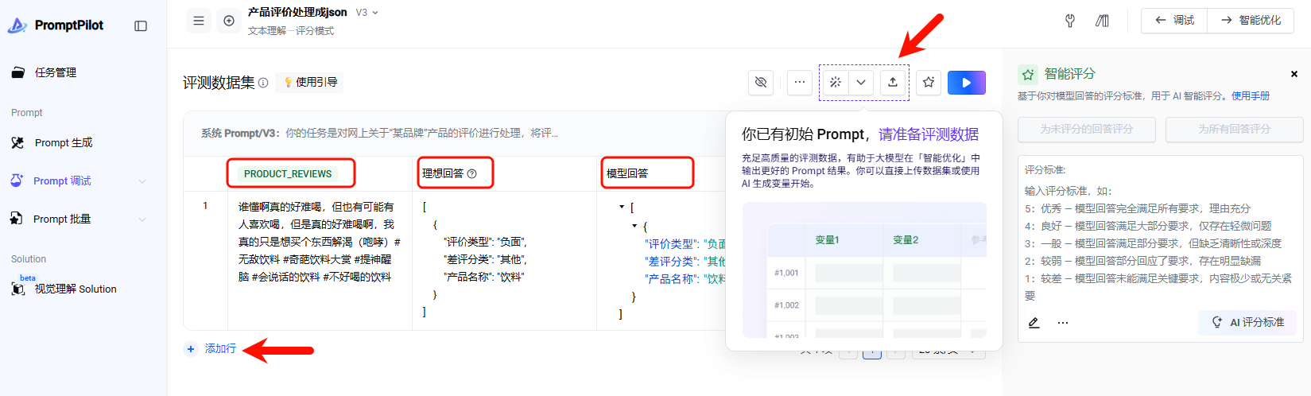Click the info icon beside 评测数据集
The image size is (1311, 396).
(x=263, y=83)
